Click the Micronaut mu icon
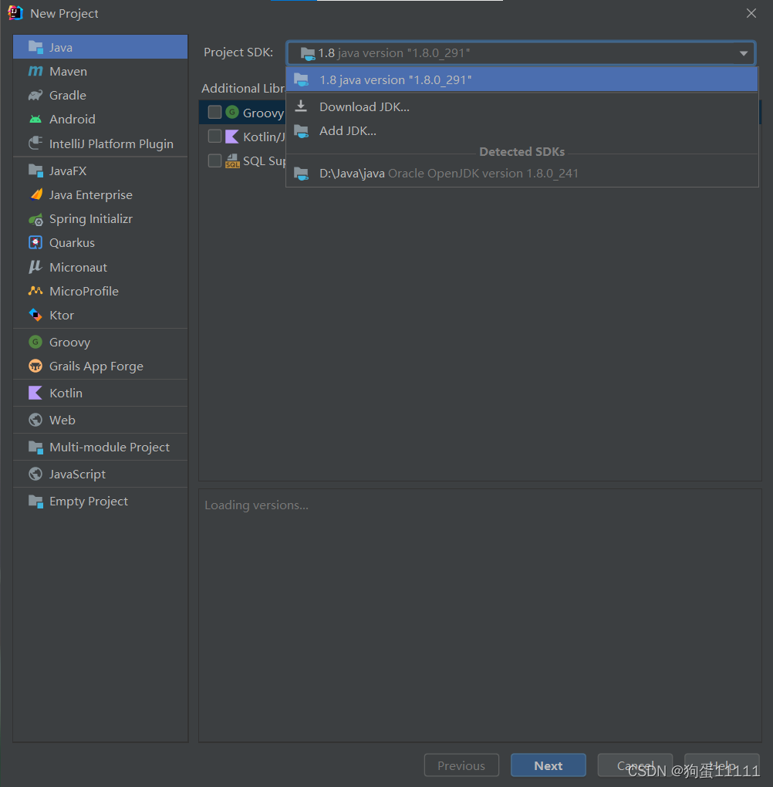Screen dimensions: 773x787 (35, 267)
